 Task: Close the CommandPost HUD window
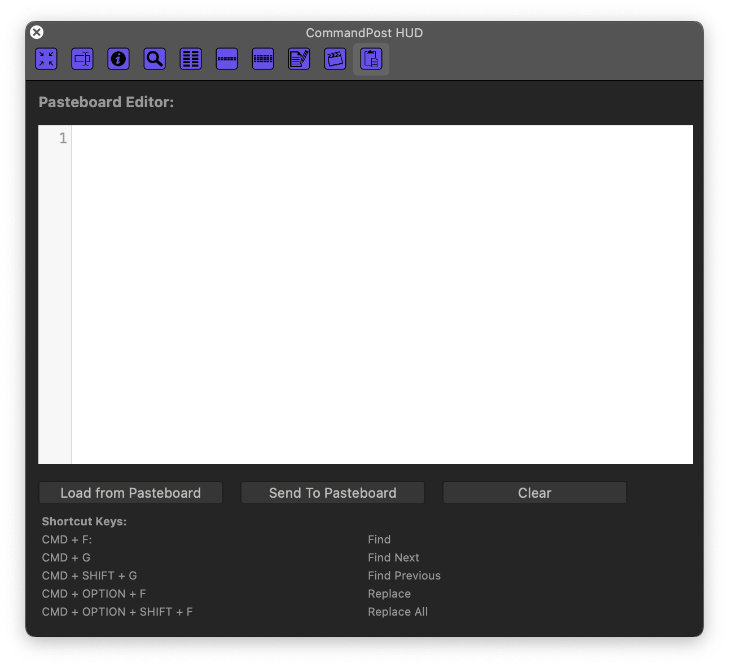(37, 32)
